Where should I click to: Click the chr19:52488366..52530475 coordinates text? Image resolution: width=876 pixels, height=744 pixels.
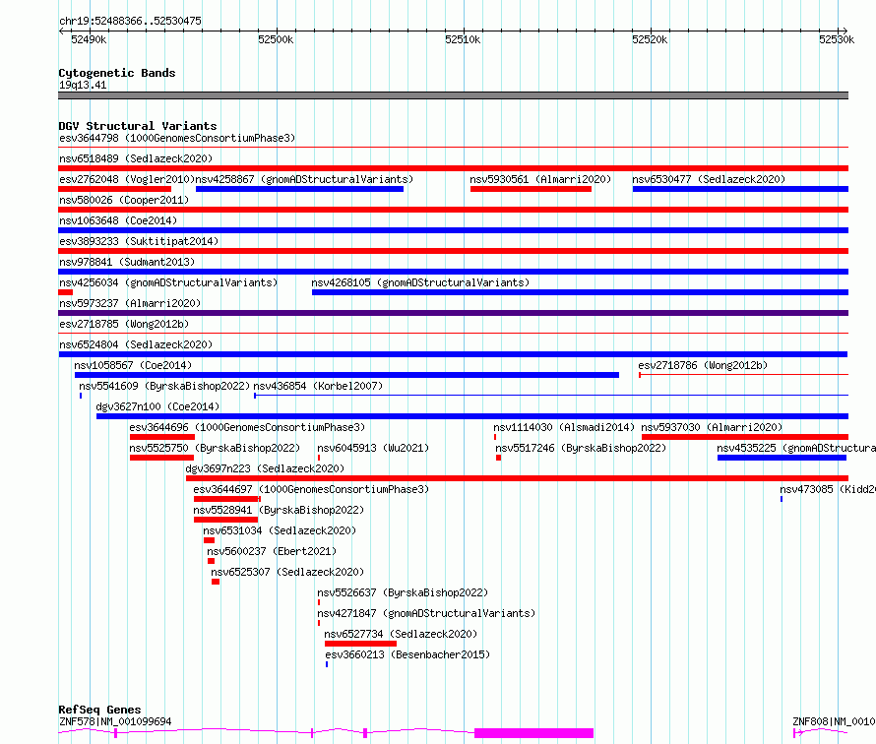130,22
